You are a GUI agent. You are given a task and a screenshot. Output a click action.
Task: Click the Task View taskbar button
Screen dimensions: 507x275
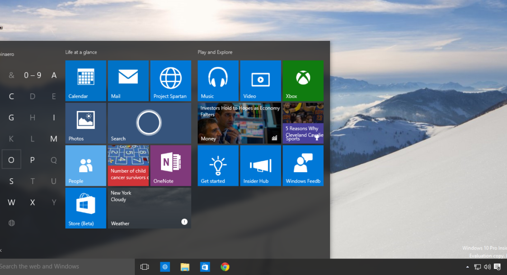pos(145,267)
